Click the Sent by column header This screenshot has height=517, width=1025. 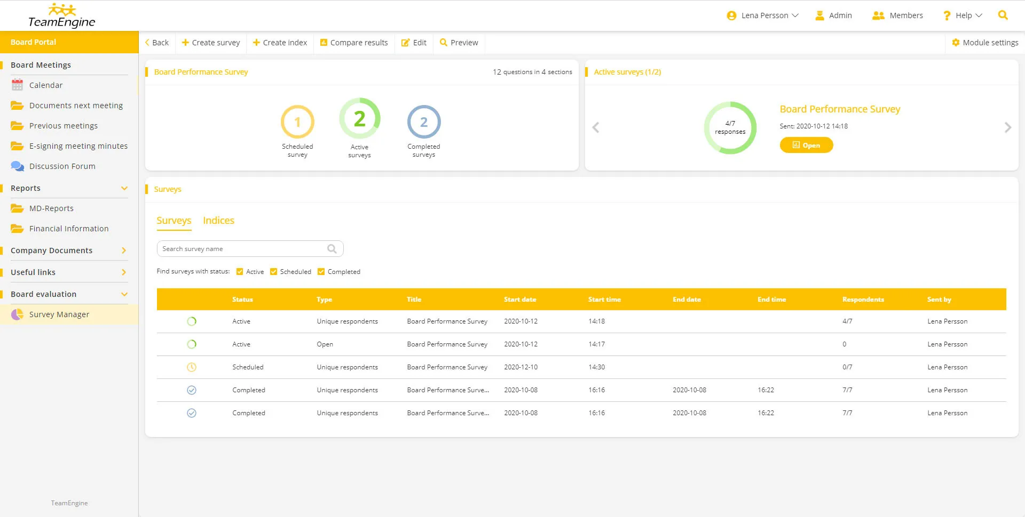pyautogui.click(x=939, y=300)
